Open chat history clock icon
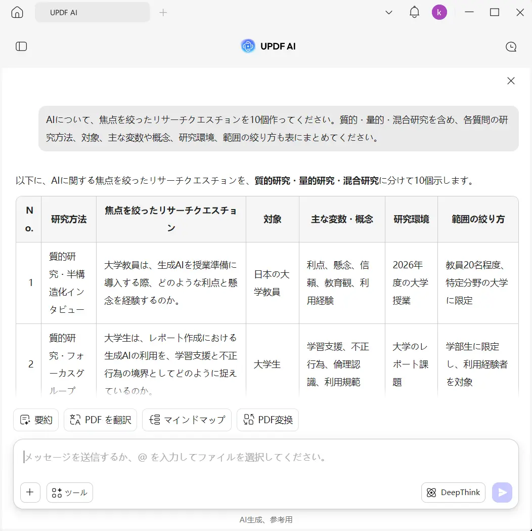 (511, 47)
